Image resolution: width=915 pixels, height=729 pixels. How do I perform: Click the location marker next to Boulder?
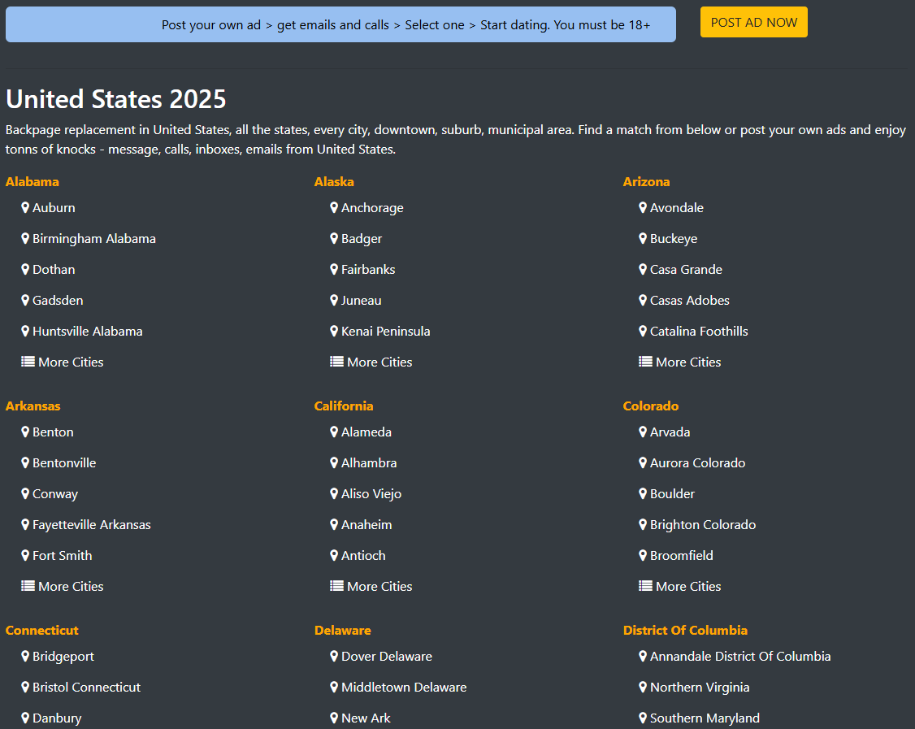(643, 494)
